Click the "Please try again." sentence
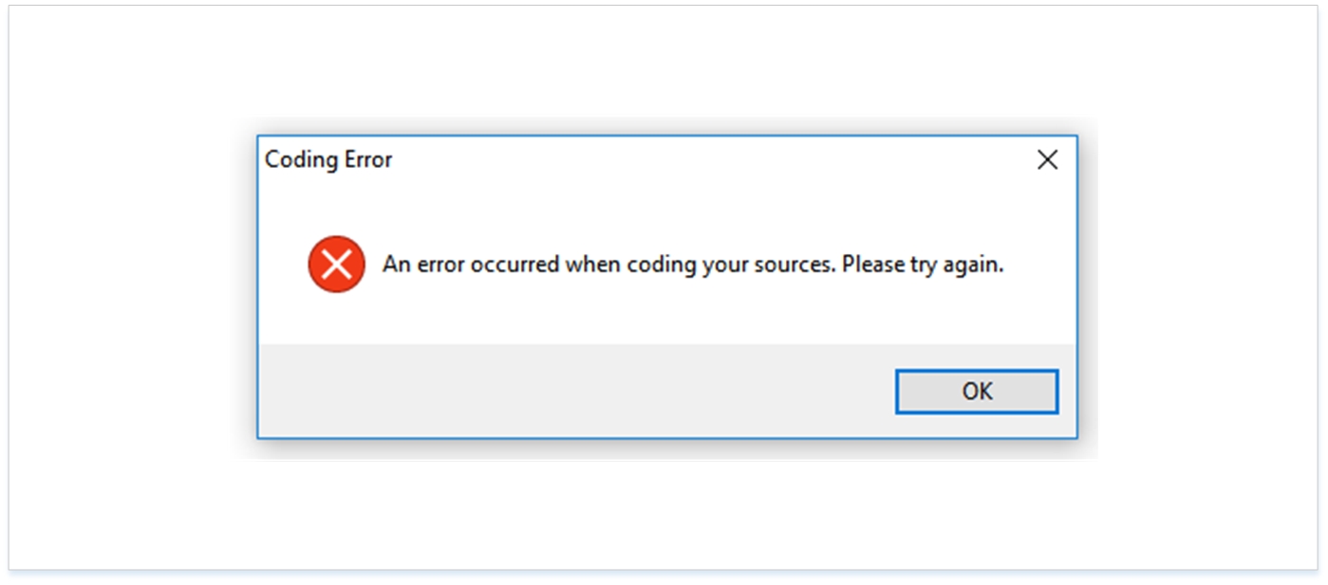Image resolution: width=1328 pixels, height=585 pixels. click(922, 265)
